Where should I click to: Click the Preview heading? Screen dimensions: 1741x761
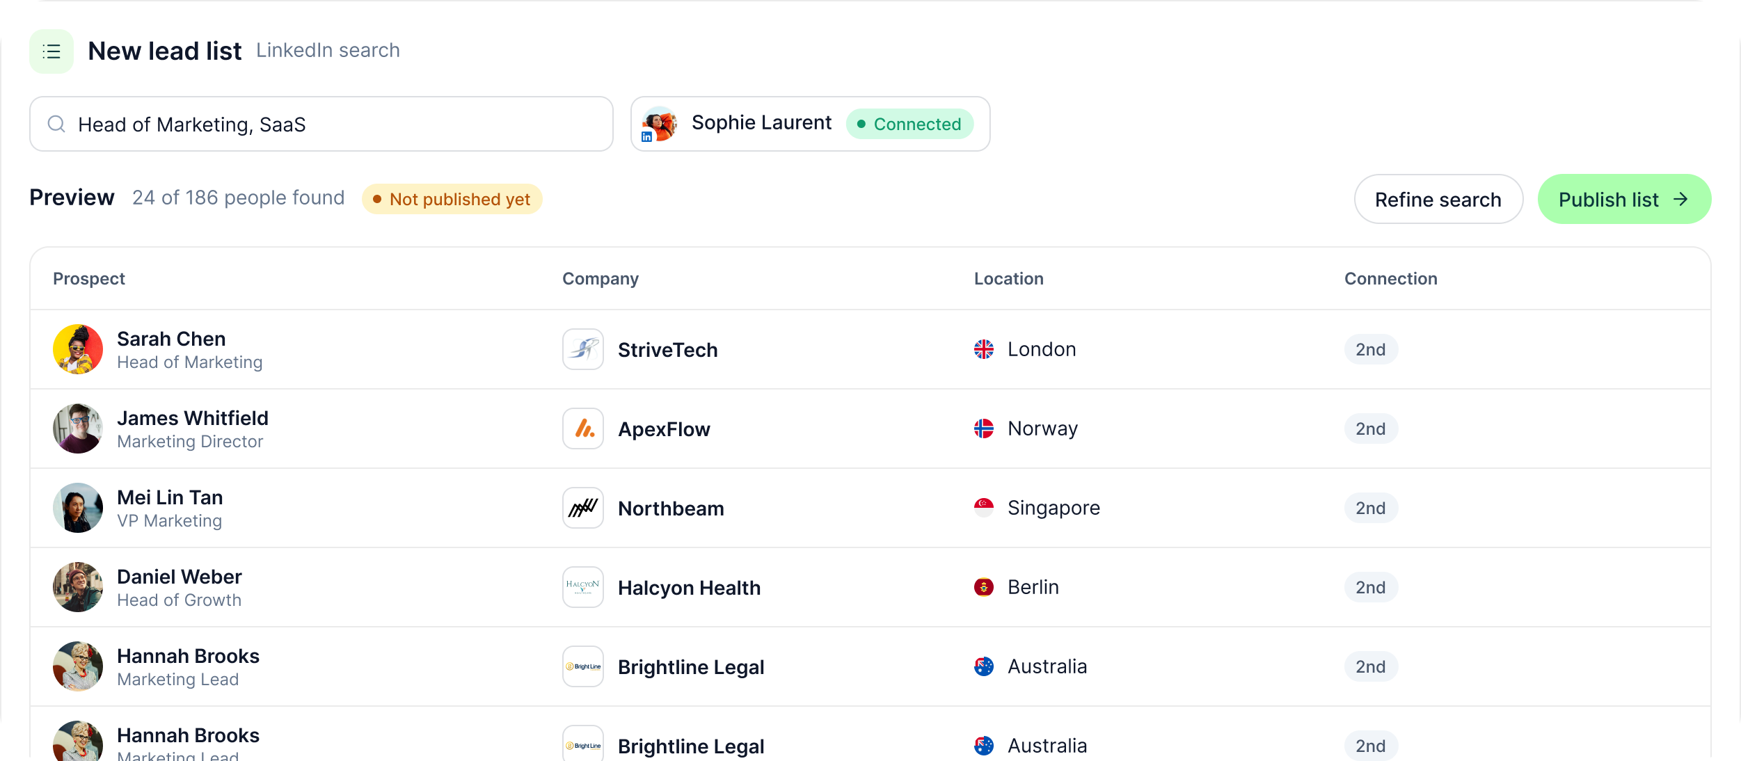pyautogui.click(x=72, y=198)
